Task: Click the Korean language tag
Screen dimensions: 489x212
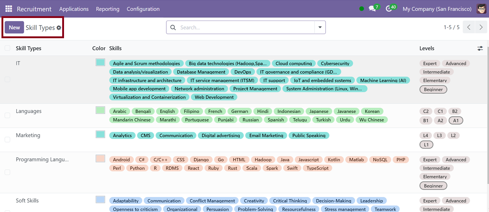Action: point(372,111)
